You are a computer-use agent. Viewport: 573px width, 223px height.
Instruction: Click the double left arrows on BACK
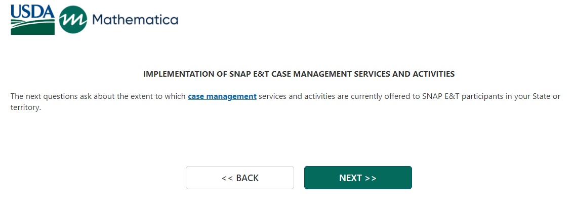click(x=227, y=178)
